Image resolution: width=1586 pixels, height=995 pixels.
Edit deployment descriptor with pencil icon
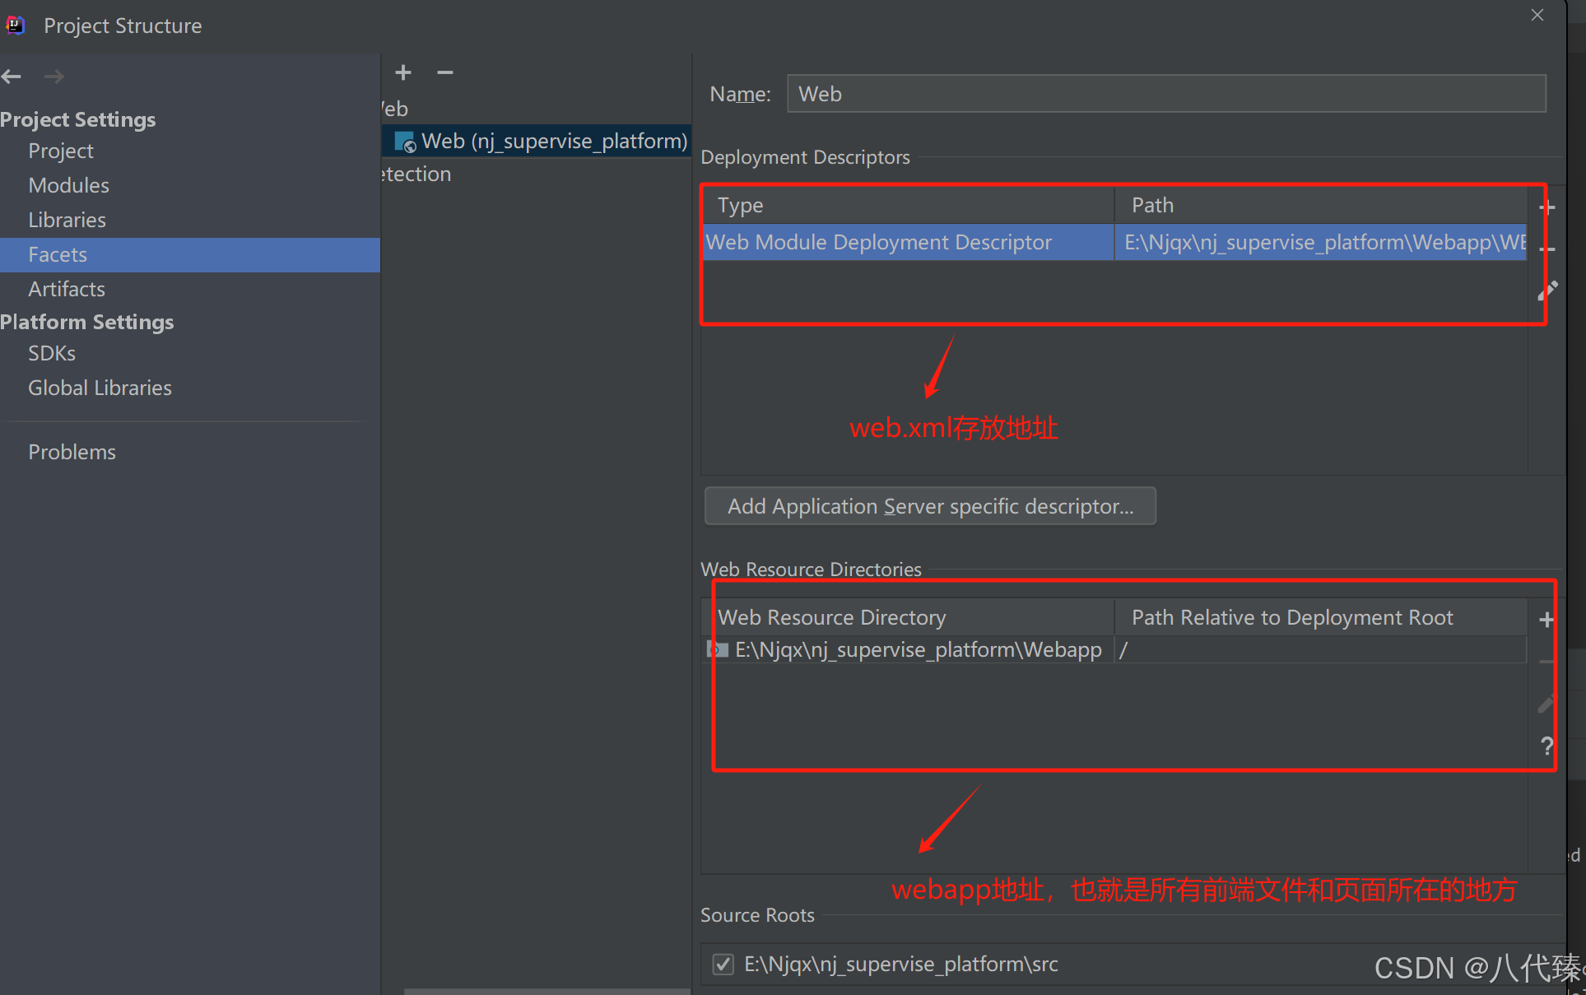[1547, 290]
